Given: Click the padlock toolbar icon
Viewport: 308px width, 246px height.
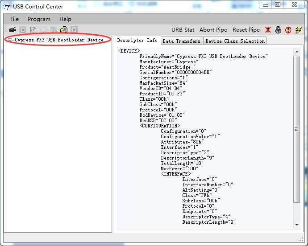Looking at the screenshot, I should (x=278, y=30).
